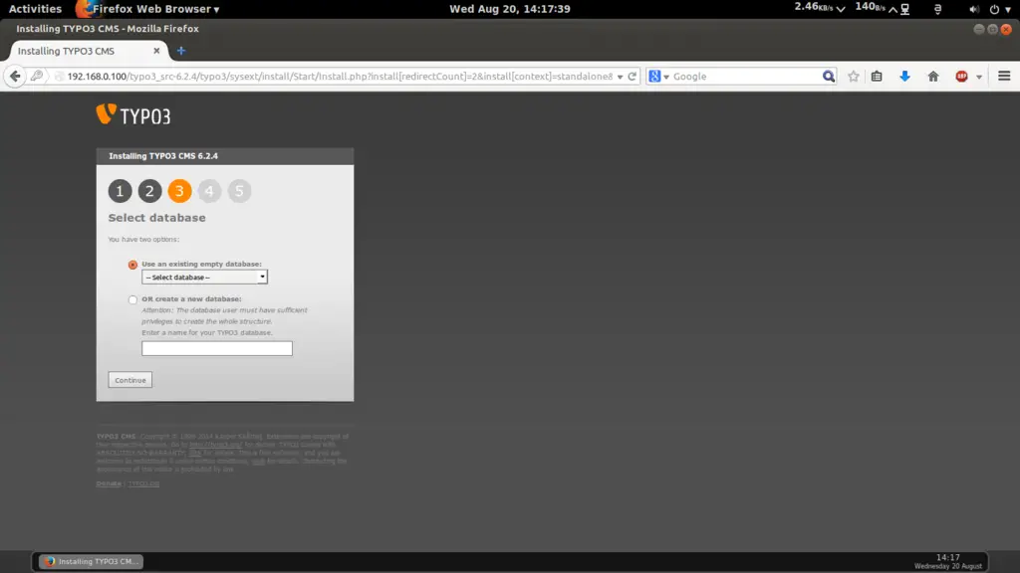Click the Google search engine icon

pos(654,76)
